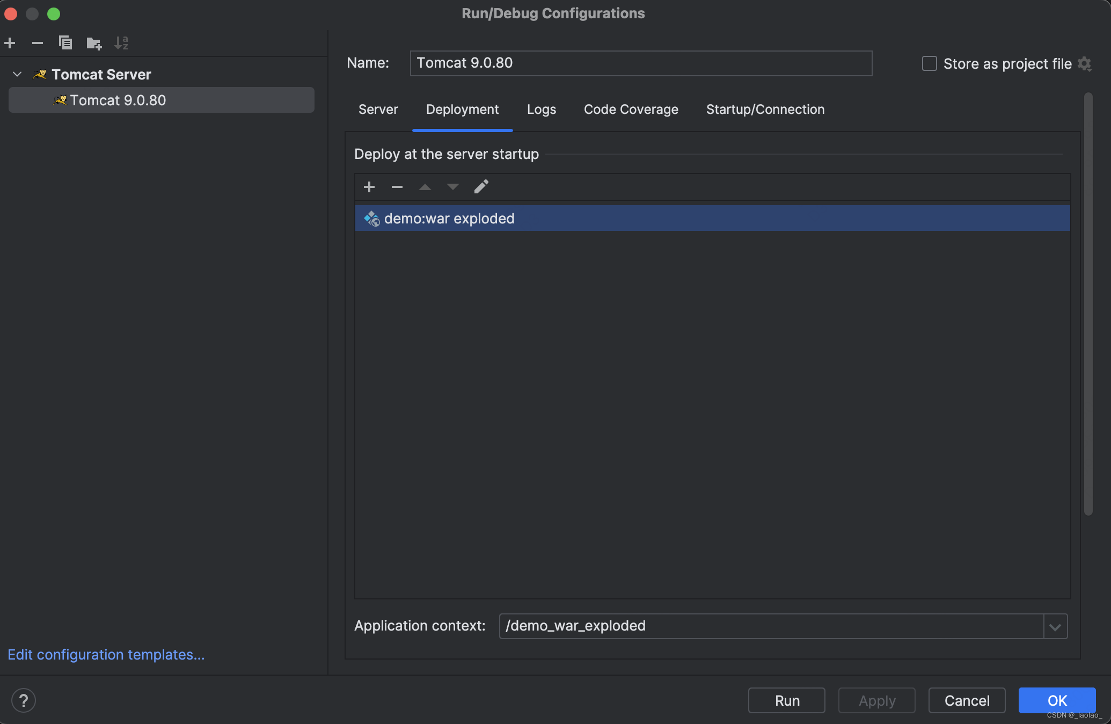Viewport: 1111px width, 724px height.
Task: Click the Application context text field
Action: pos(771,626)
